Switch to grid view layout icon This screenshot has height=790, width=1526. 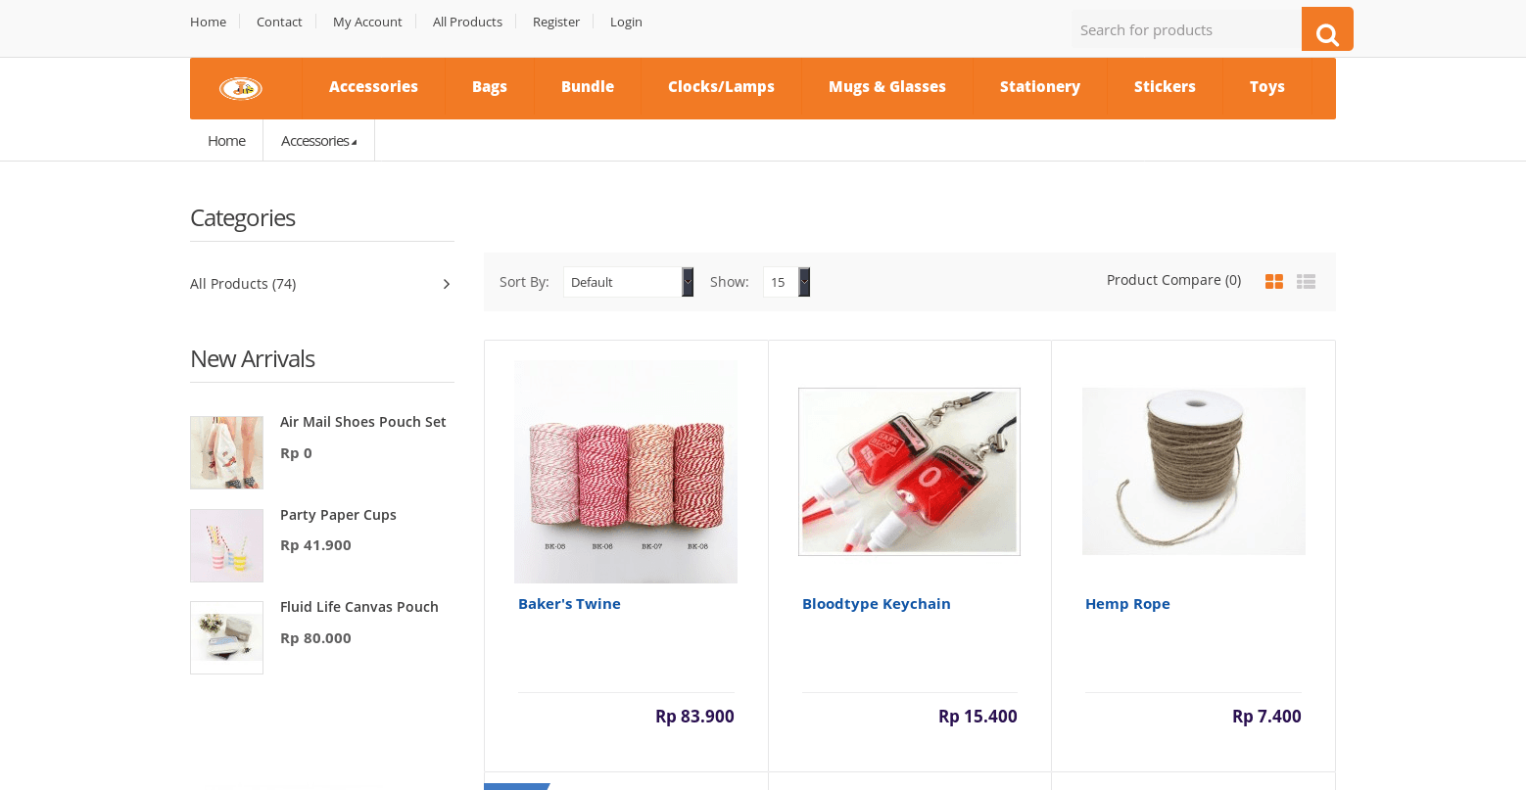tap(1274, 282)
